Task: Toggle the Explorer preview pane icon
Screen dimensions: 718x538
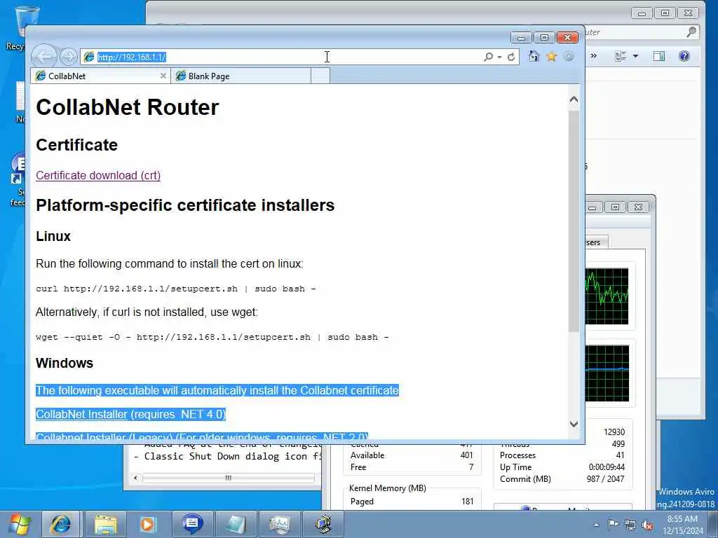Action: pos(659,56)
